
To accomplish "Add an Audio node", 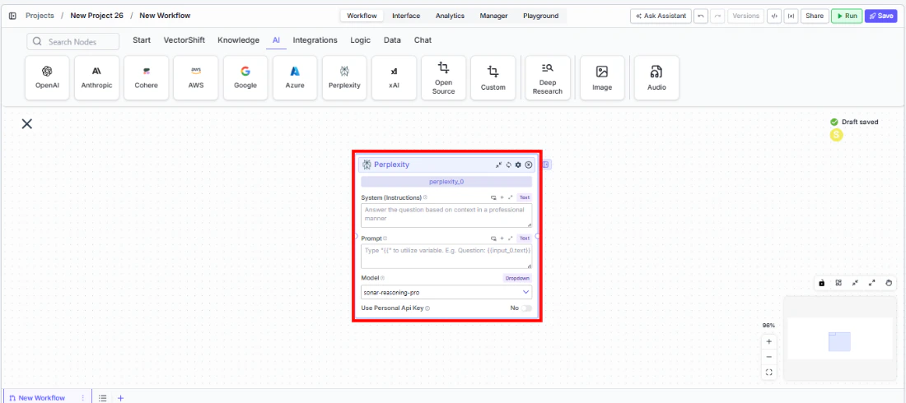I will coord(656,78).
